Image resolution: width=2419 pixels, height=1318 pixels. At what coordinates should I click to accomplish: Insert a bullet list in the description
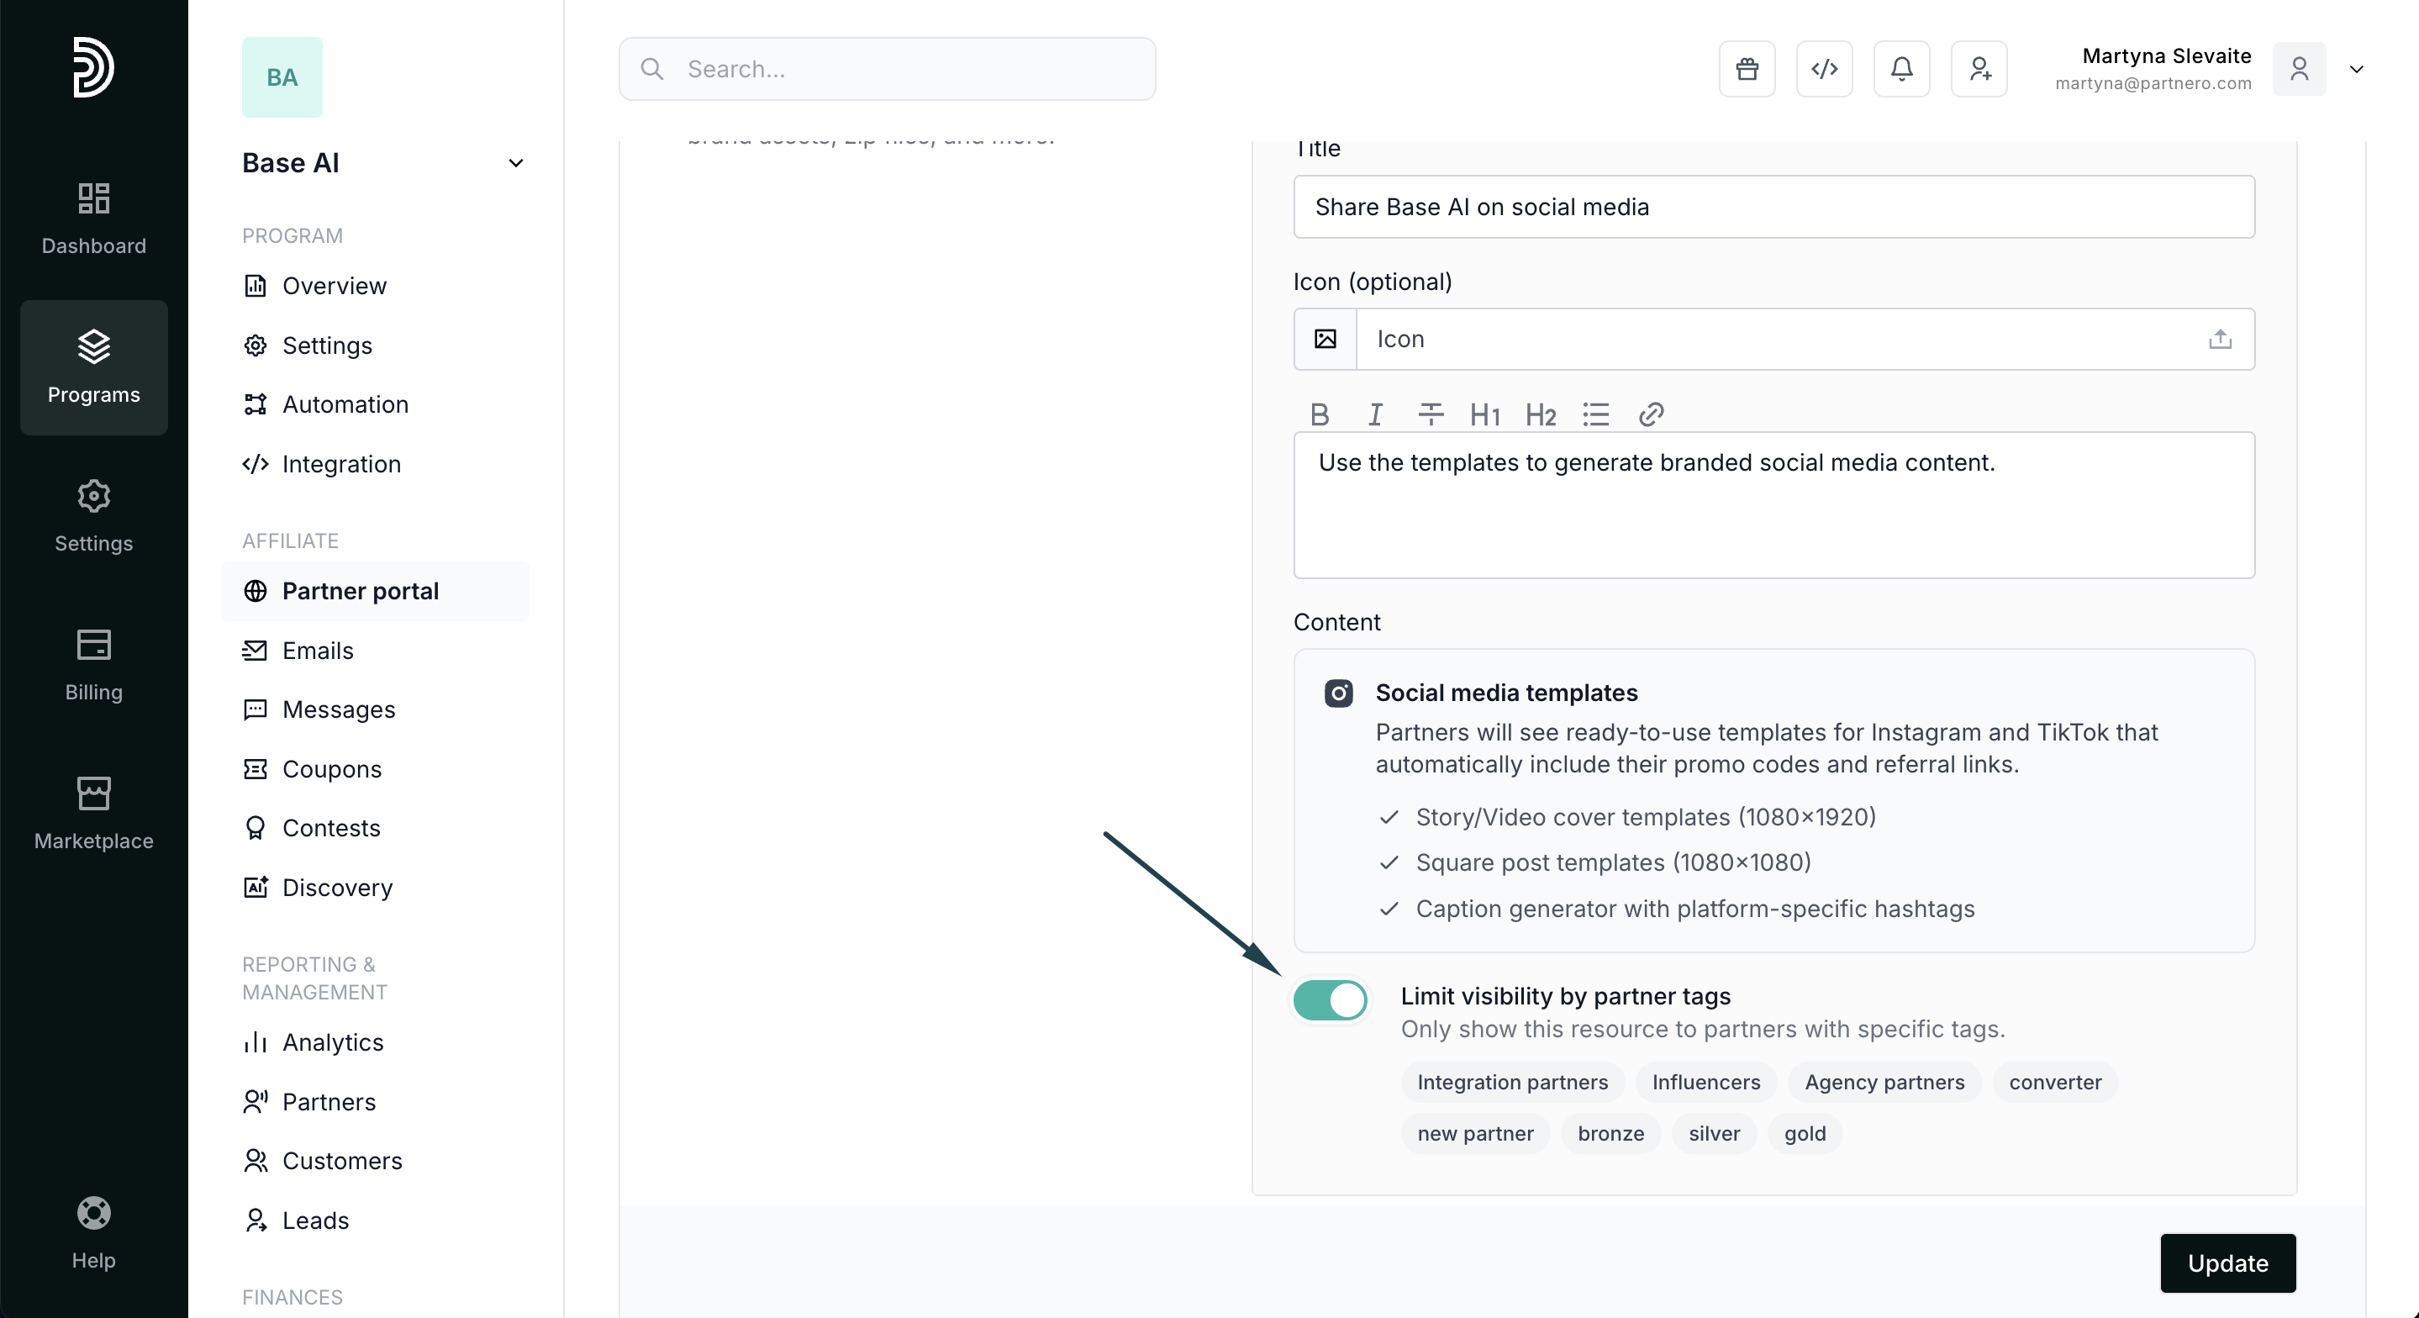[x=1595, y=414]
